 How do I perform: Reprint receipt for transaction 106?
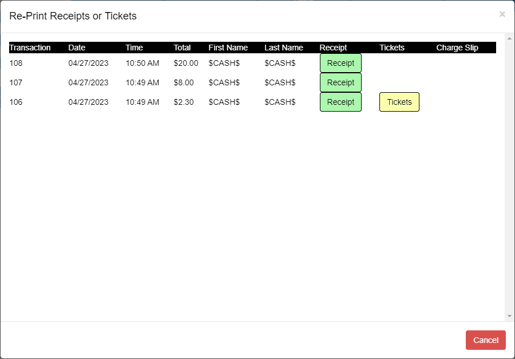click(x=340, y=102)
